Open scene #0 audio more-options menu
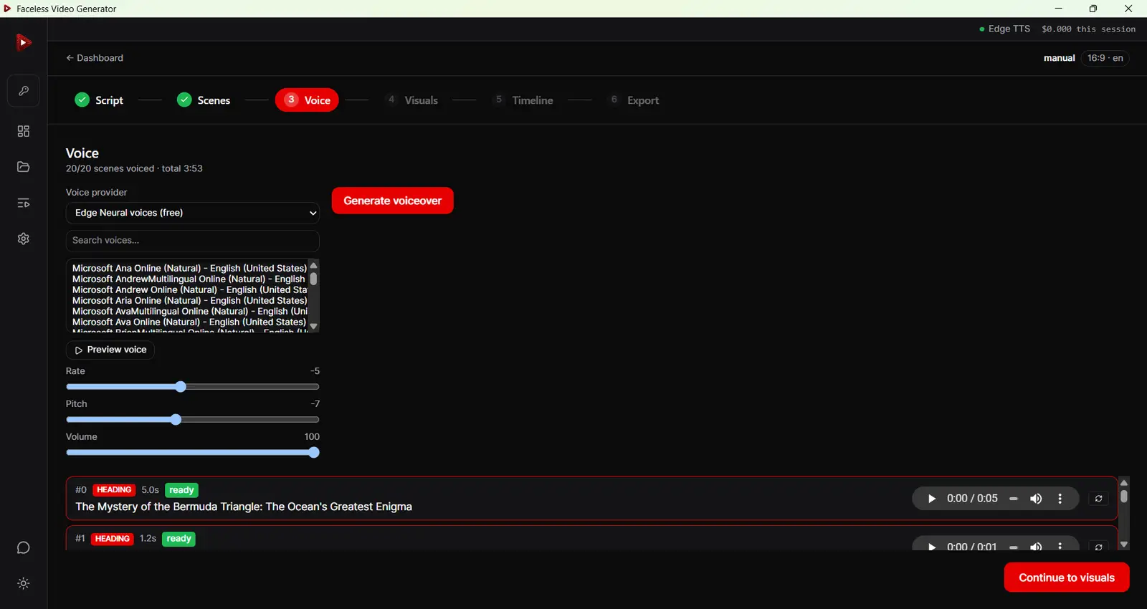 (x=1060, y=499)
